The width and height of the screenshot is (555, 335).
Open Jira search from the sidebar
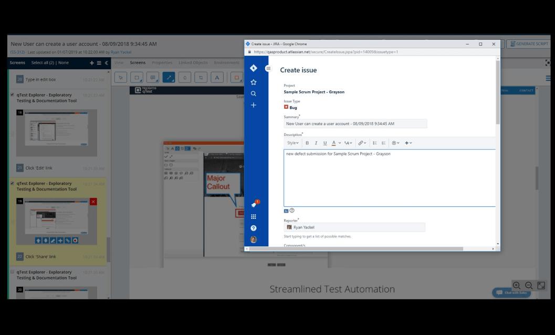[x=254, y=93]
